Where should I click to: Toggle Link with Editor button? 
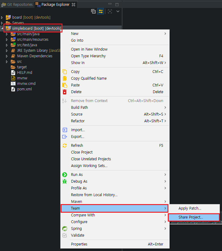101,11
